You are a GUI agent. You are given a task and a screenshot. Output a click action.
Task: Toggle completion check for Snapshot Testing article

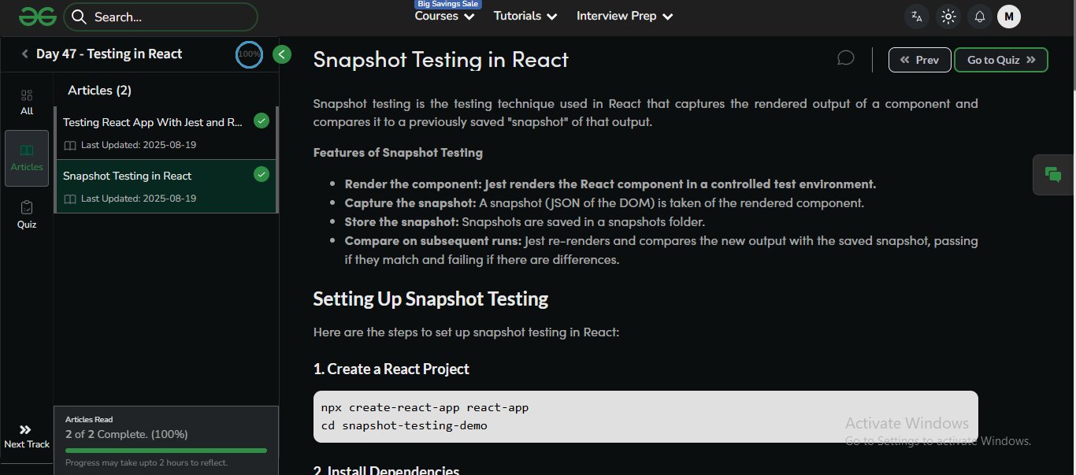tap(262, 175)
